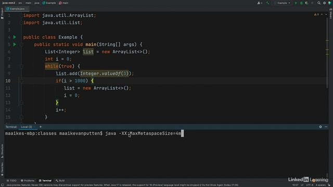Click in the terminal command input line
The width and height of the screenshot is (333, 187).
click(x=166, y=133)
